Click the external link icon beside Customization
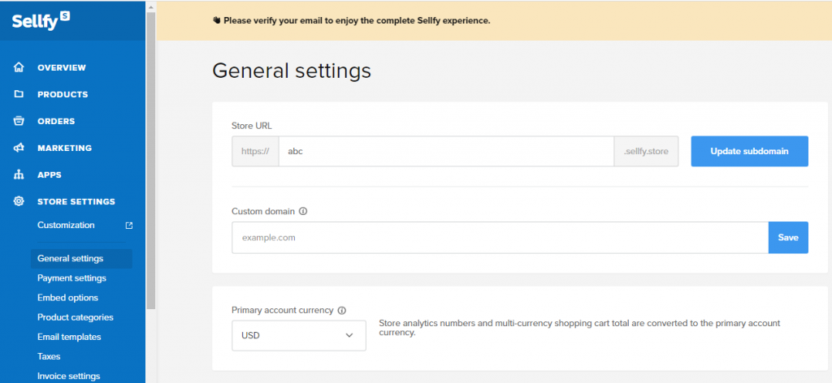The height and width of the screenshot is (383, 832). point(129,226)
